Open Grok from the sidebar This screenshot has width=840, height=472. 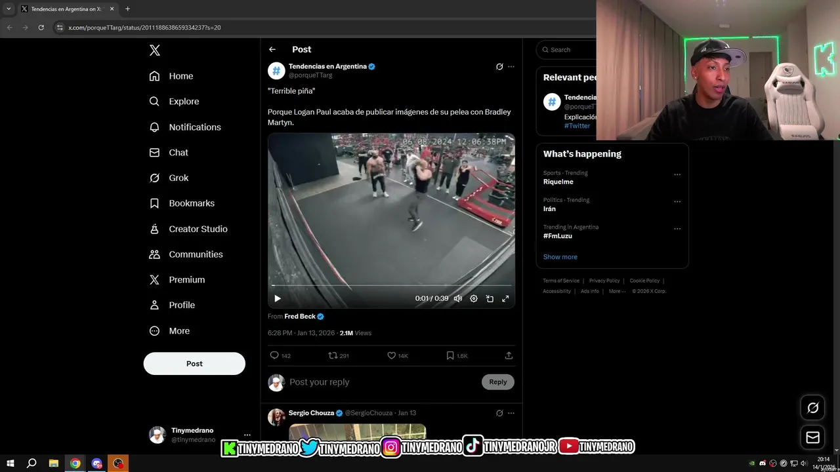click(x=169, y=178)
